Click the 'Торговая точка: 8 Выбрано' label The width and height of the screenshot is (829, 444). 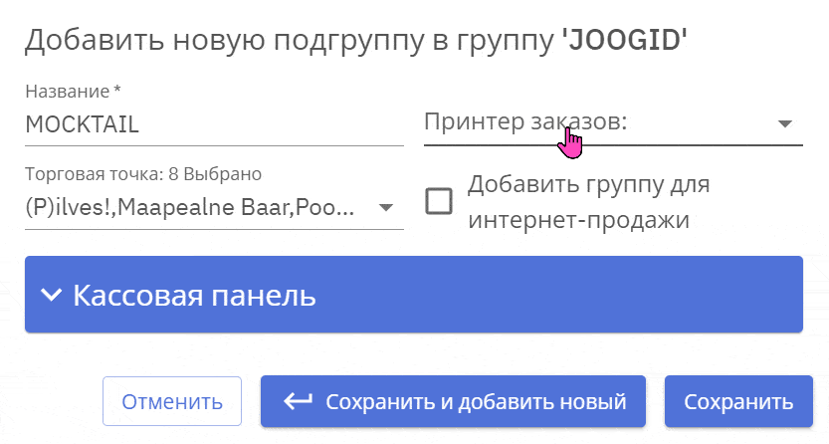[142, 174]
